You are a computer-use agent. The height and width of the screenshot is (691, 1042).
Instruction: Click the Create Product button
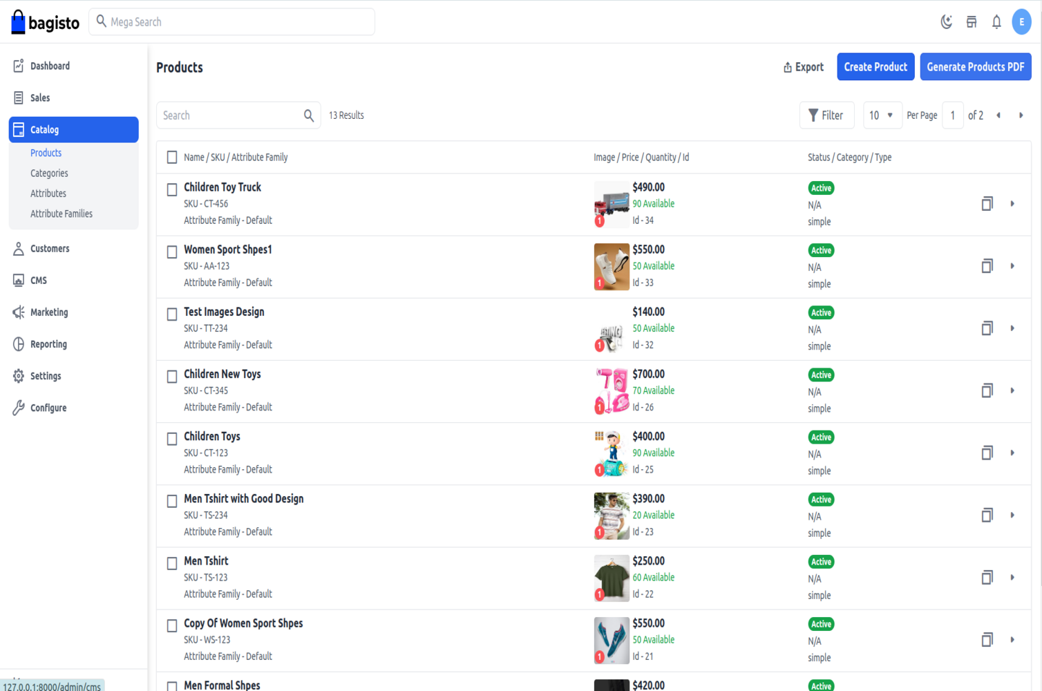pos(875,67)
